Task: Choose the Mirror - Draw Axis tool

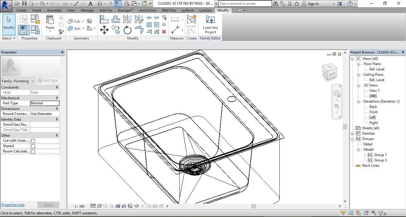Action: point(139,20)
